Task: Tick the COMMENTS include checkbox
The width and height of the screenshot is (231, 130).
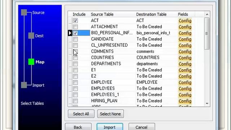Action: [75, 52]
